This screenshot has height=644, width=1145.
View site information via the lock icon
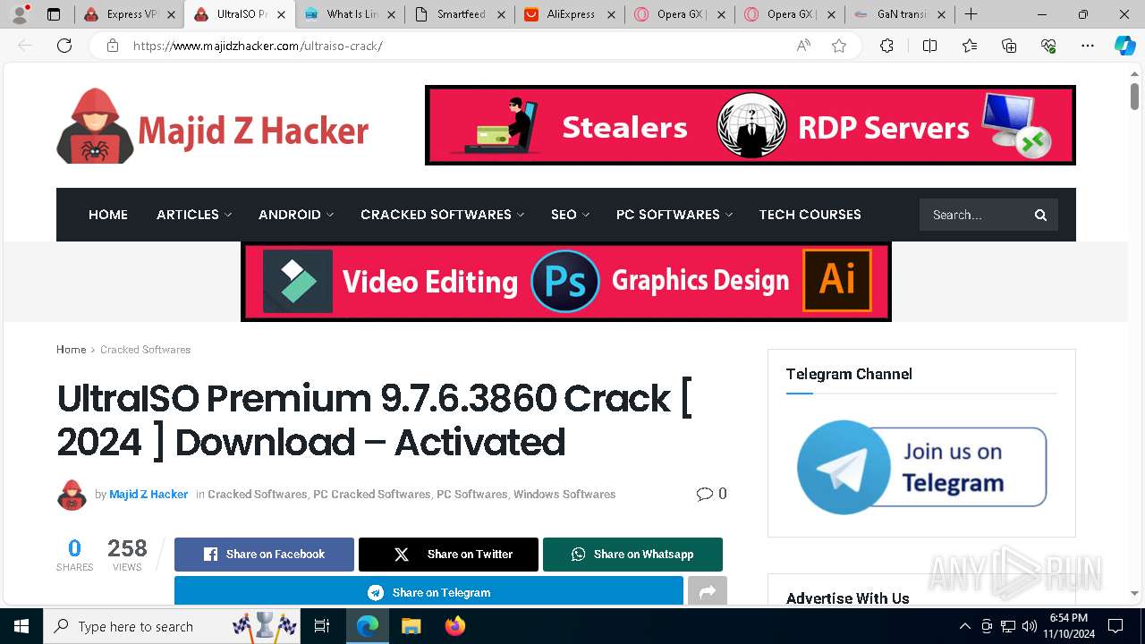pyautogui.click(x=112, y=46)
